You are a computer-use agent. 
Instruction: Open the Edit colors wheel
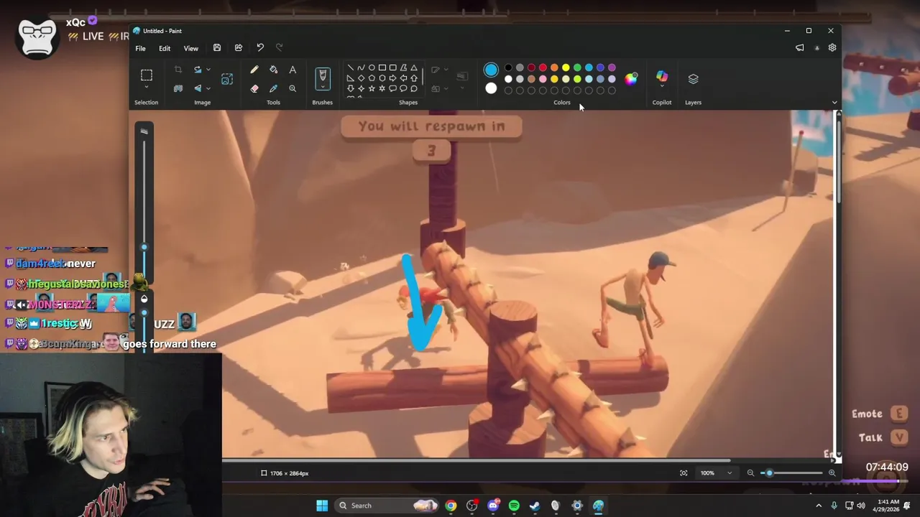click(x=630, y=79)
